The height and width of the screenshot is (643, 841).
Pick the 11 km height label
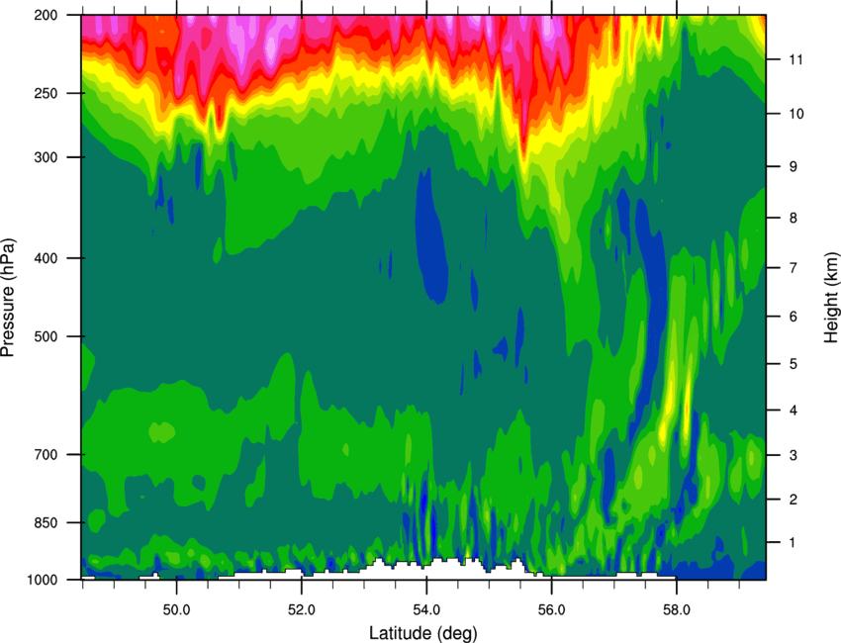796,59
